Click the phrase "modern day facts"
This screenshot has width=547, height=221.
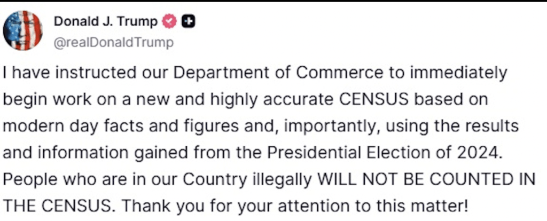(x=74, y=127)
